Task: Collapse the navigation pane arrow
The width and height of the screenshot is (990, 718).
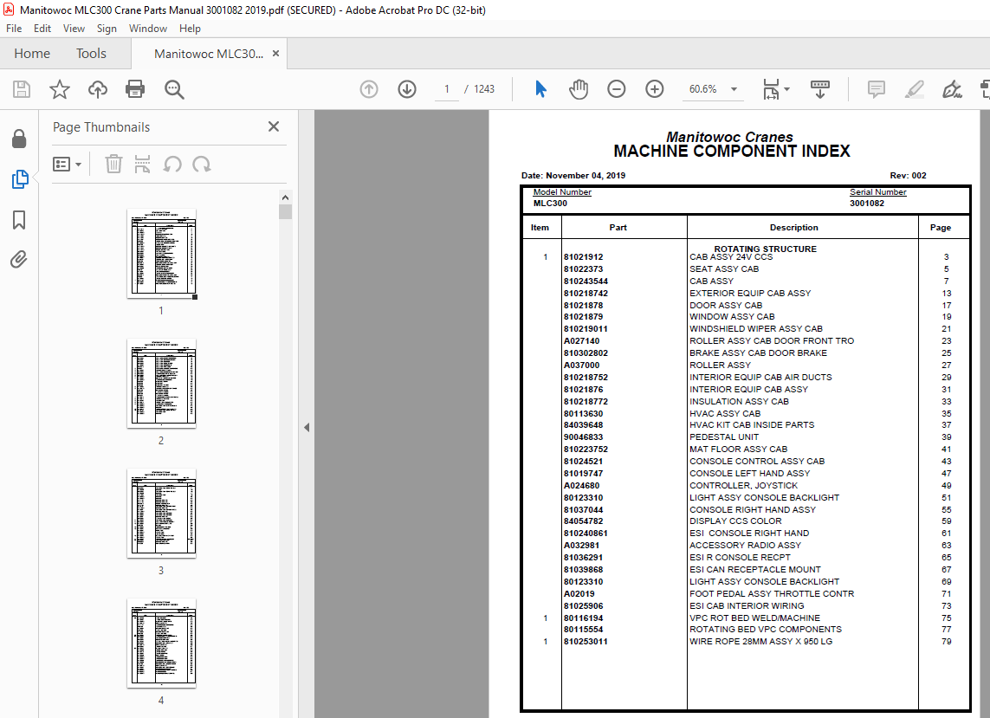Action: coord(307,428)
